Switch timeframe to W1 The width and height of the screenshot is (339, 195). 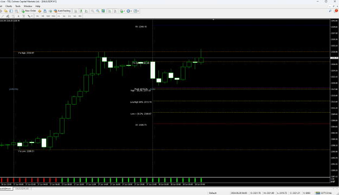75,16
